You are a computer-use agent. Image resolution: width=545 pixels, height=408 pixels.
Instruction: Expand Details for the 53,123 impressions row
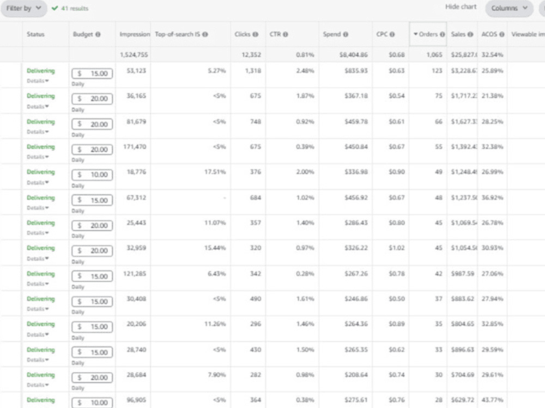(x=38, y=81)
